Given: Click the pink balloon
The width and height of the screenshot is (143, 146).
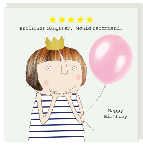Looking at the screenshot, I should [111, 60].
